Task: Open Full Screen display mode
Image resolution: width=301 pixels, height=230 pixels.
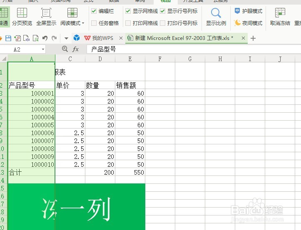Action: 46,17
